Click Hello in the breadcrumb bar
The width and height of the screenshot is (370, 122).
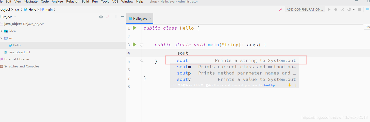[32, 9]
